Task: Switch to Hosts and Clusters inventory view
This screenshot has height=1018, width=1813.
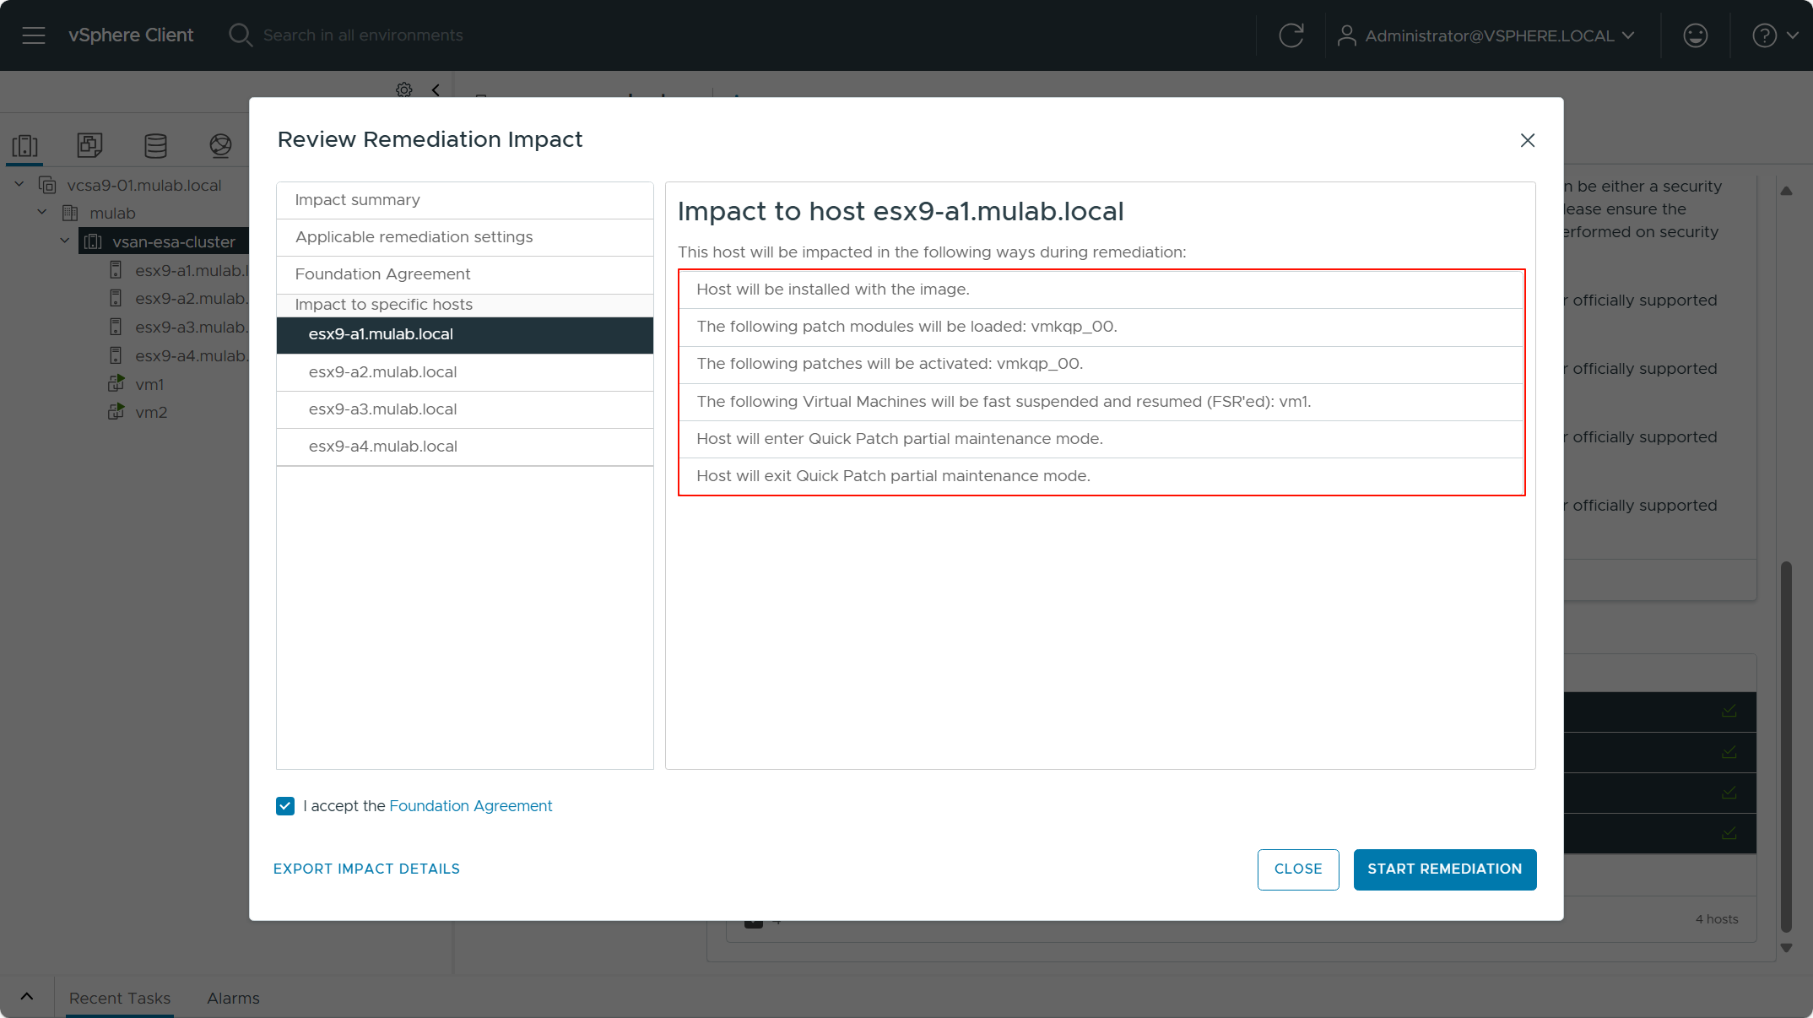Action: click(25, 146)
